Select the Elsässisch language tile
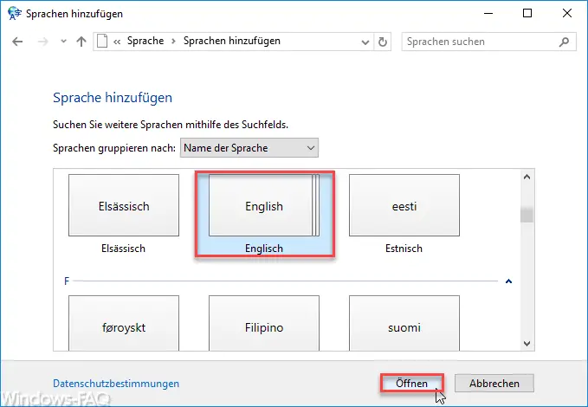Image resolution: width=588 pixels, height=407 pixels. [x=124, y=205]
